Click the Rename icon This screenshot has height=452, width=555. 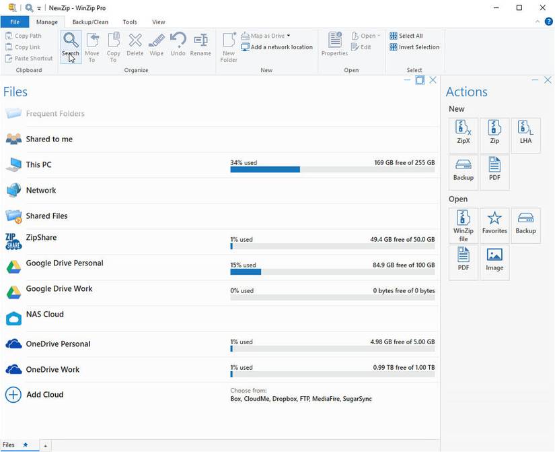(200, 44)
